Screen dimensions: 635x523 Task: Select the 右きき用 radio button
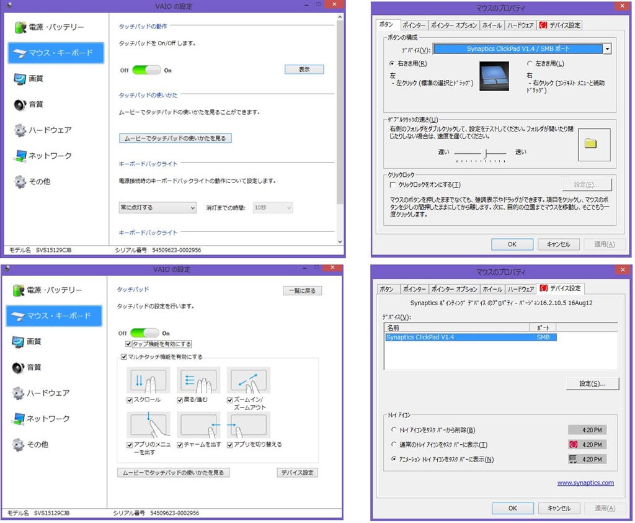392,64
